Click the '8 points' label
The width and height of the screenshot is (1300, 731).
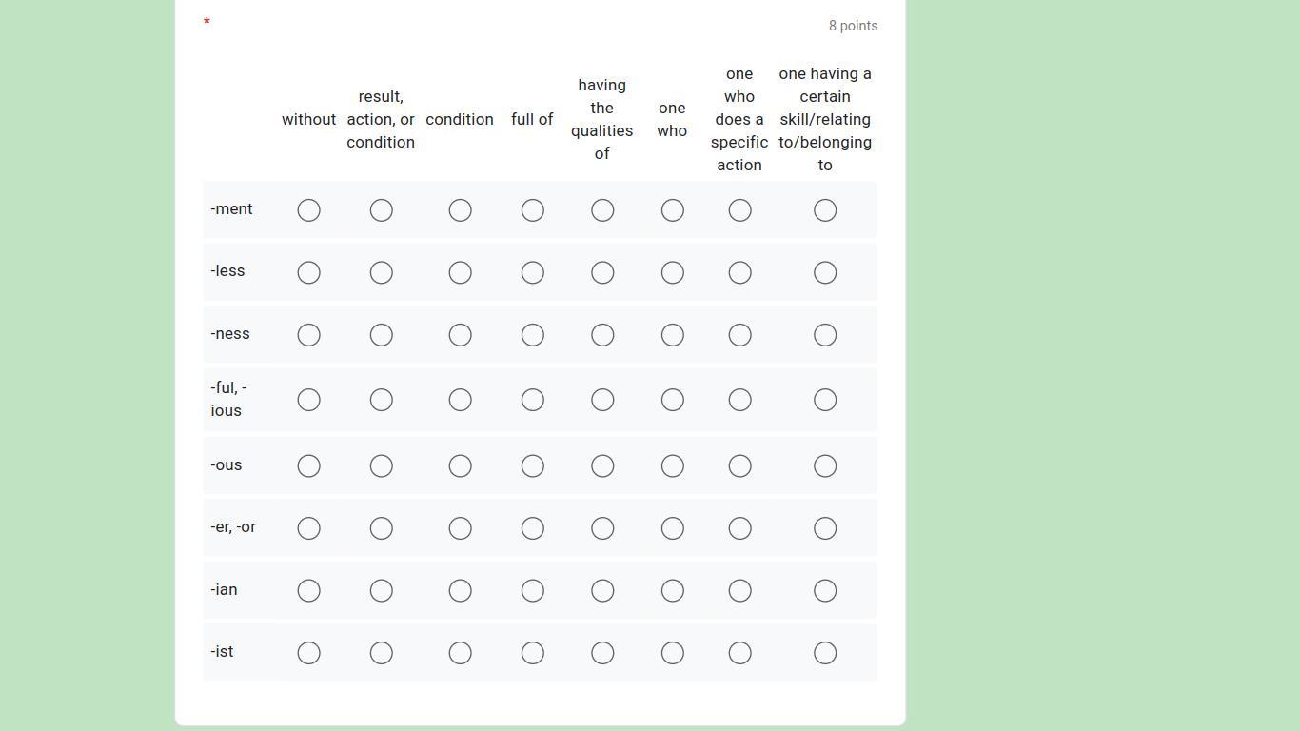point(853,26)
